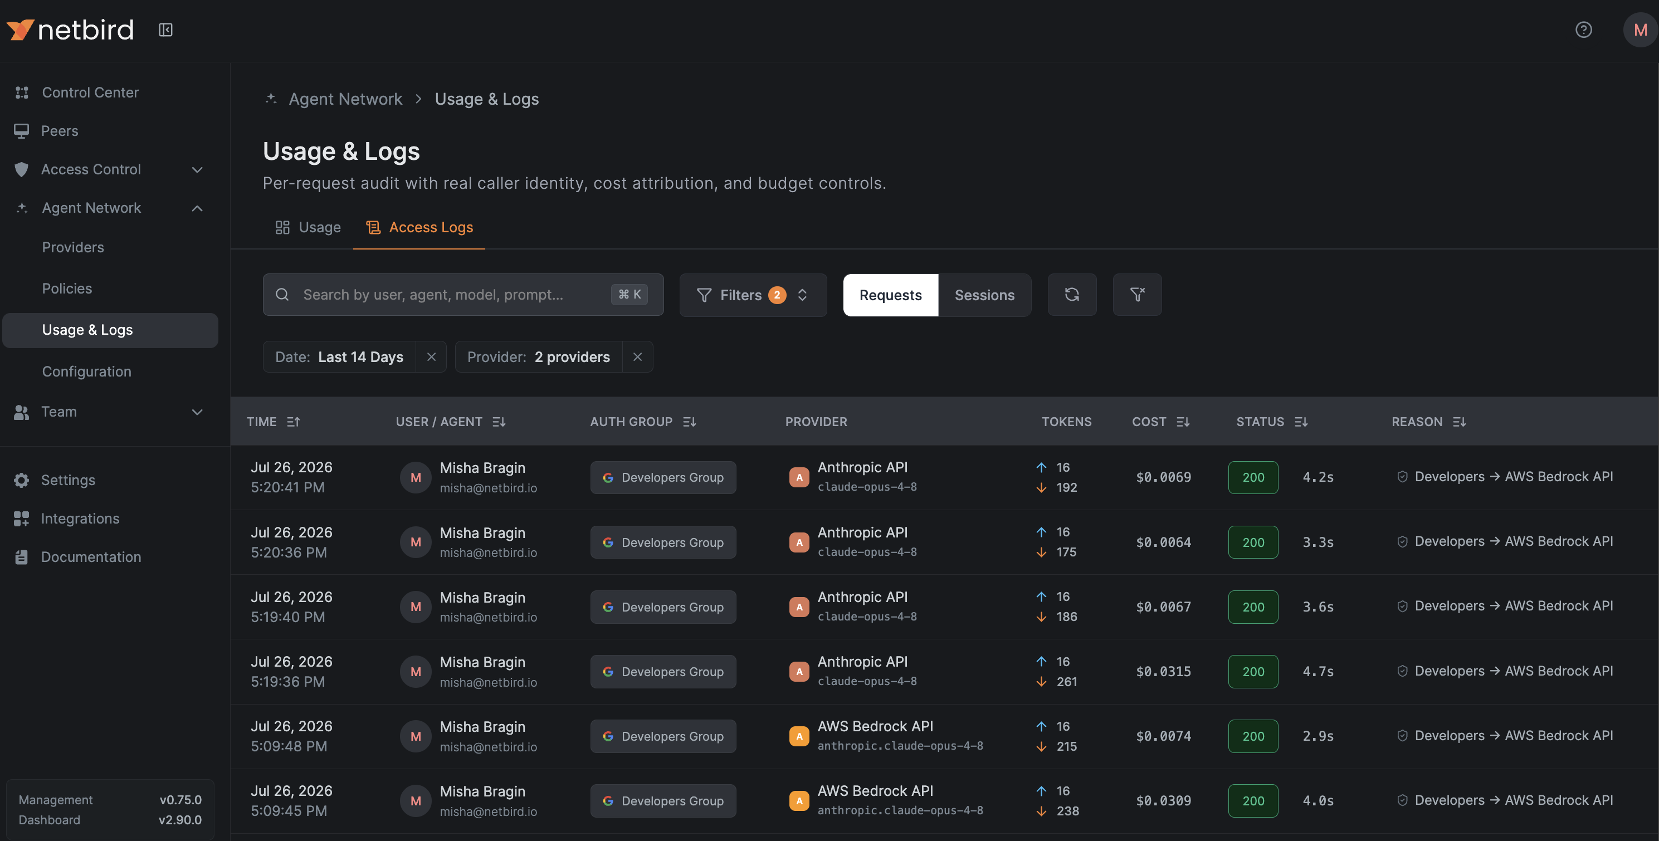Click the $0.0074 cost value

click(x=1163, y=736)
